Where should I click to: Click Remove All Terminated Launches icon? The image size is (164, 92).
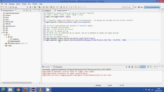click(x=132, y=67)
